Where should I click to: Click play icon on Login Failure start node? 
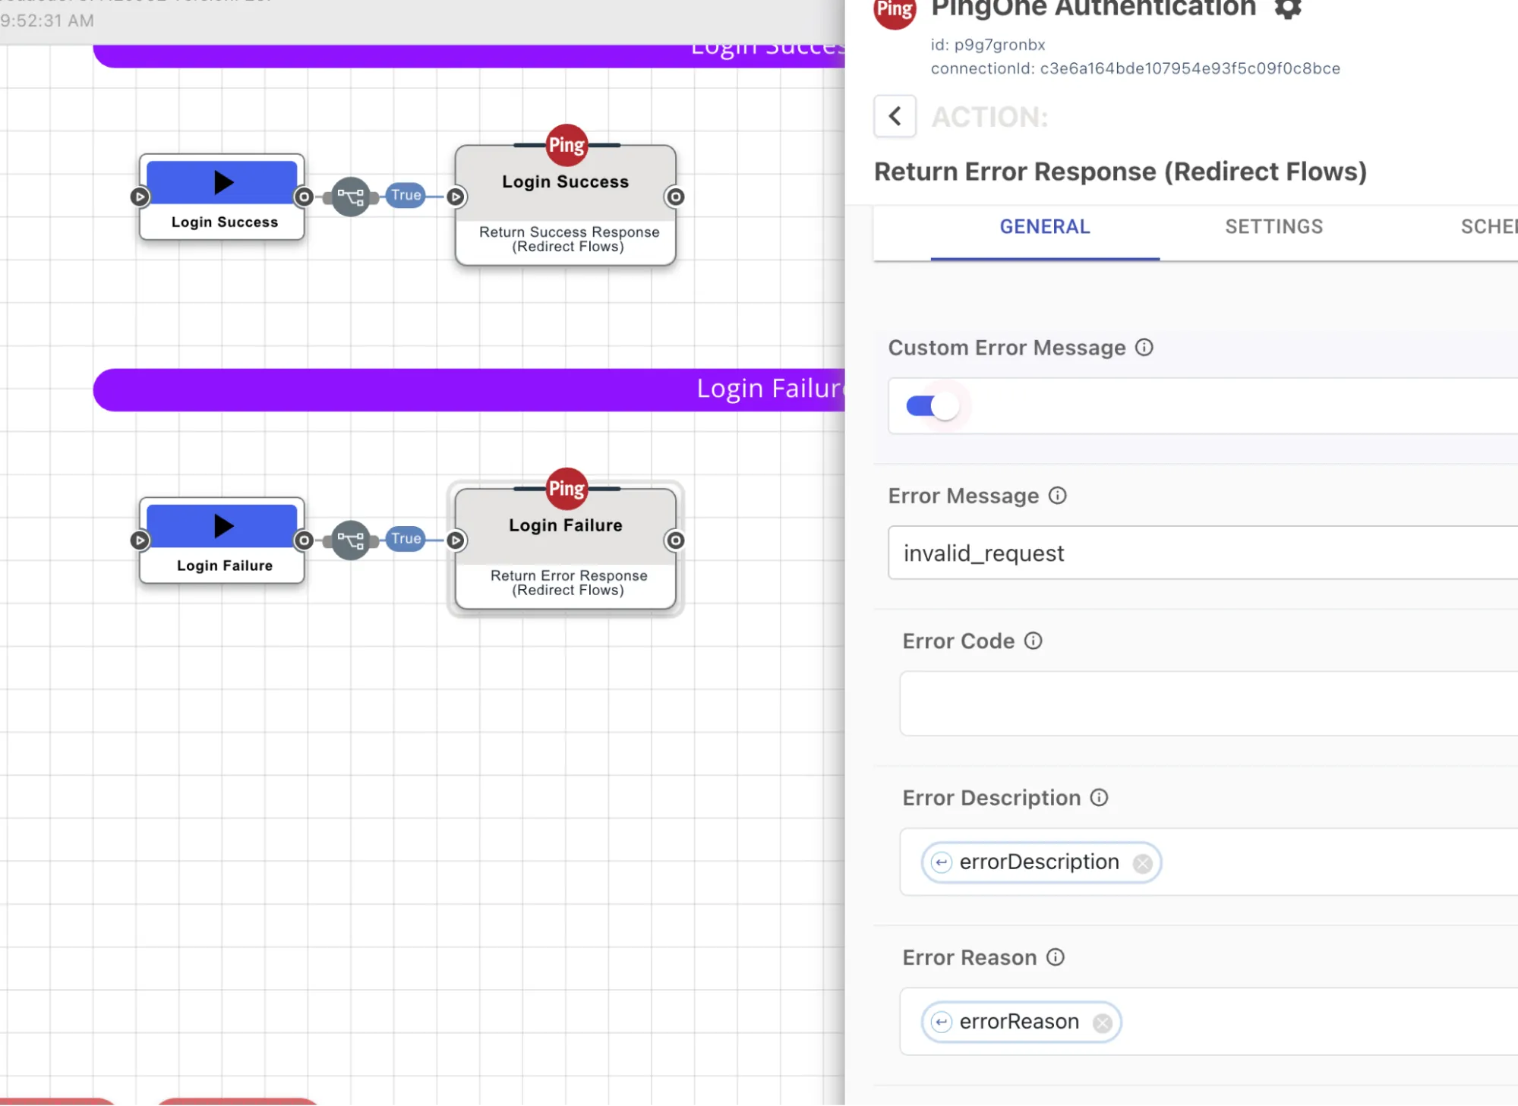(x=223, y=525)
